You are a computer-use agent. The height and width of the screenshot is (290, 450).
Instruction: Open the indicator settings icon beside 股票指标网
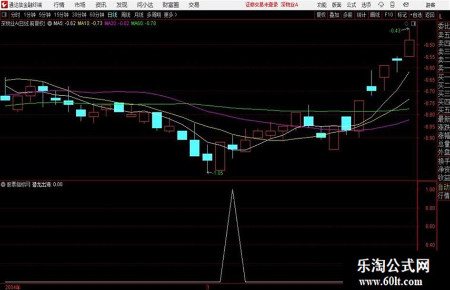click(x=3, y=184)
